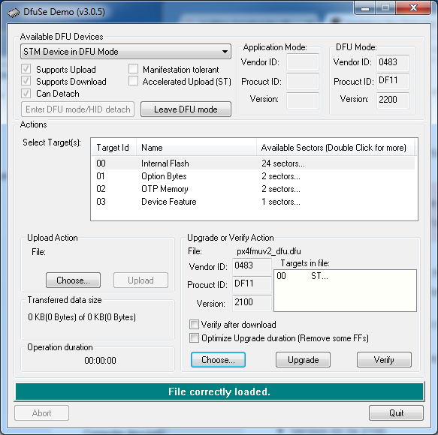This screenshot has width=438, height=435.
Task: Click the Application Mode Procuct ID field
Action: tap(303, 81)
